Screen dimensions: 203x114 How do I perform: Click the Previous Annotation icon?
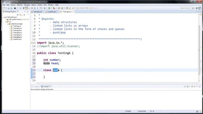[83, 8]
